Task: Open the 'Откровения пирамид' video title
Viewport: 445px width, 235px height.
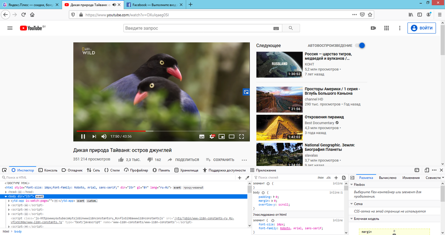Action: 324,117
